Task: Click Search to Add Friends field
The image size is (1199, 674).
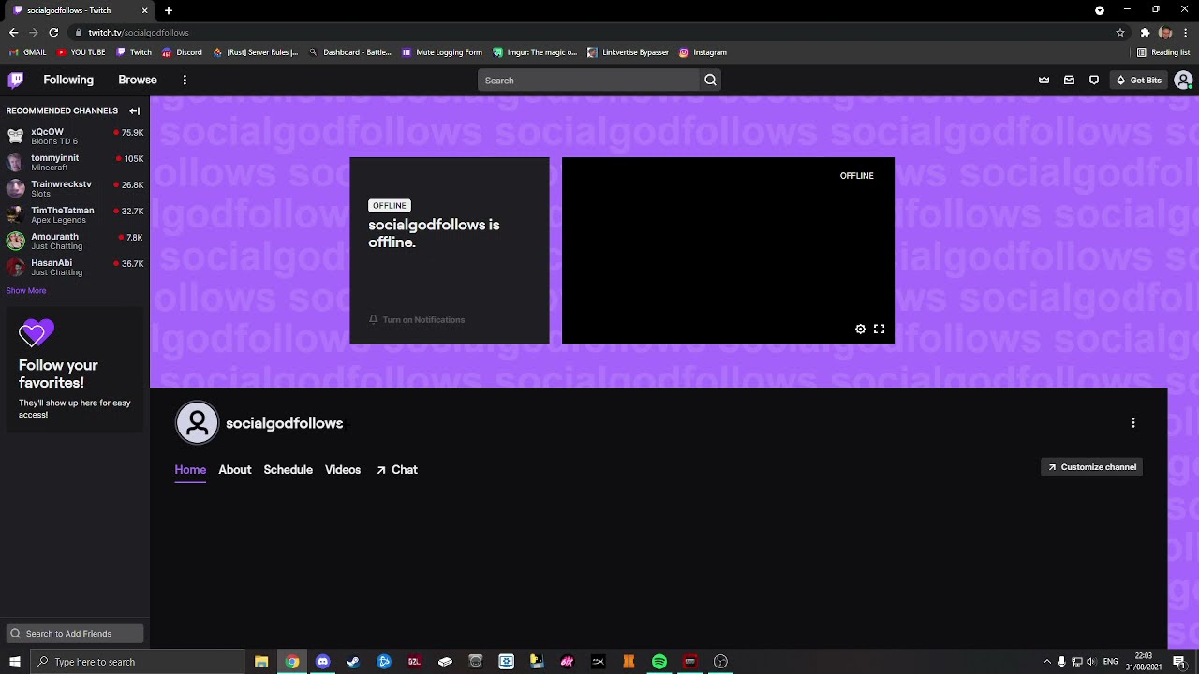Action: tap(75, 634)
